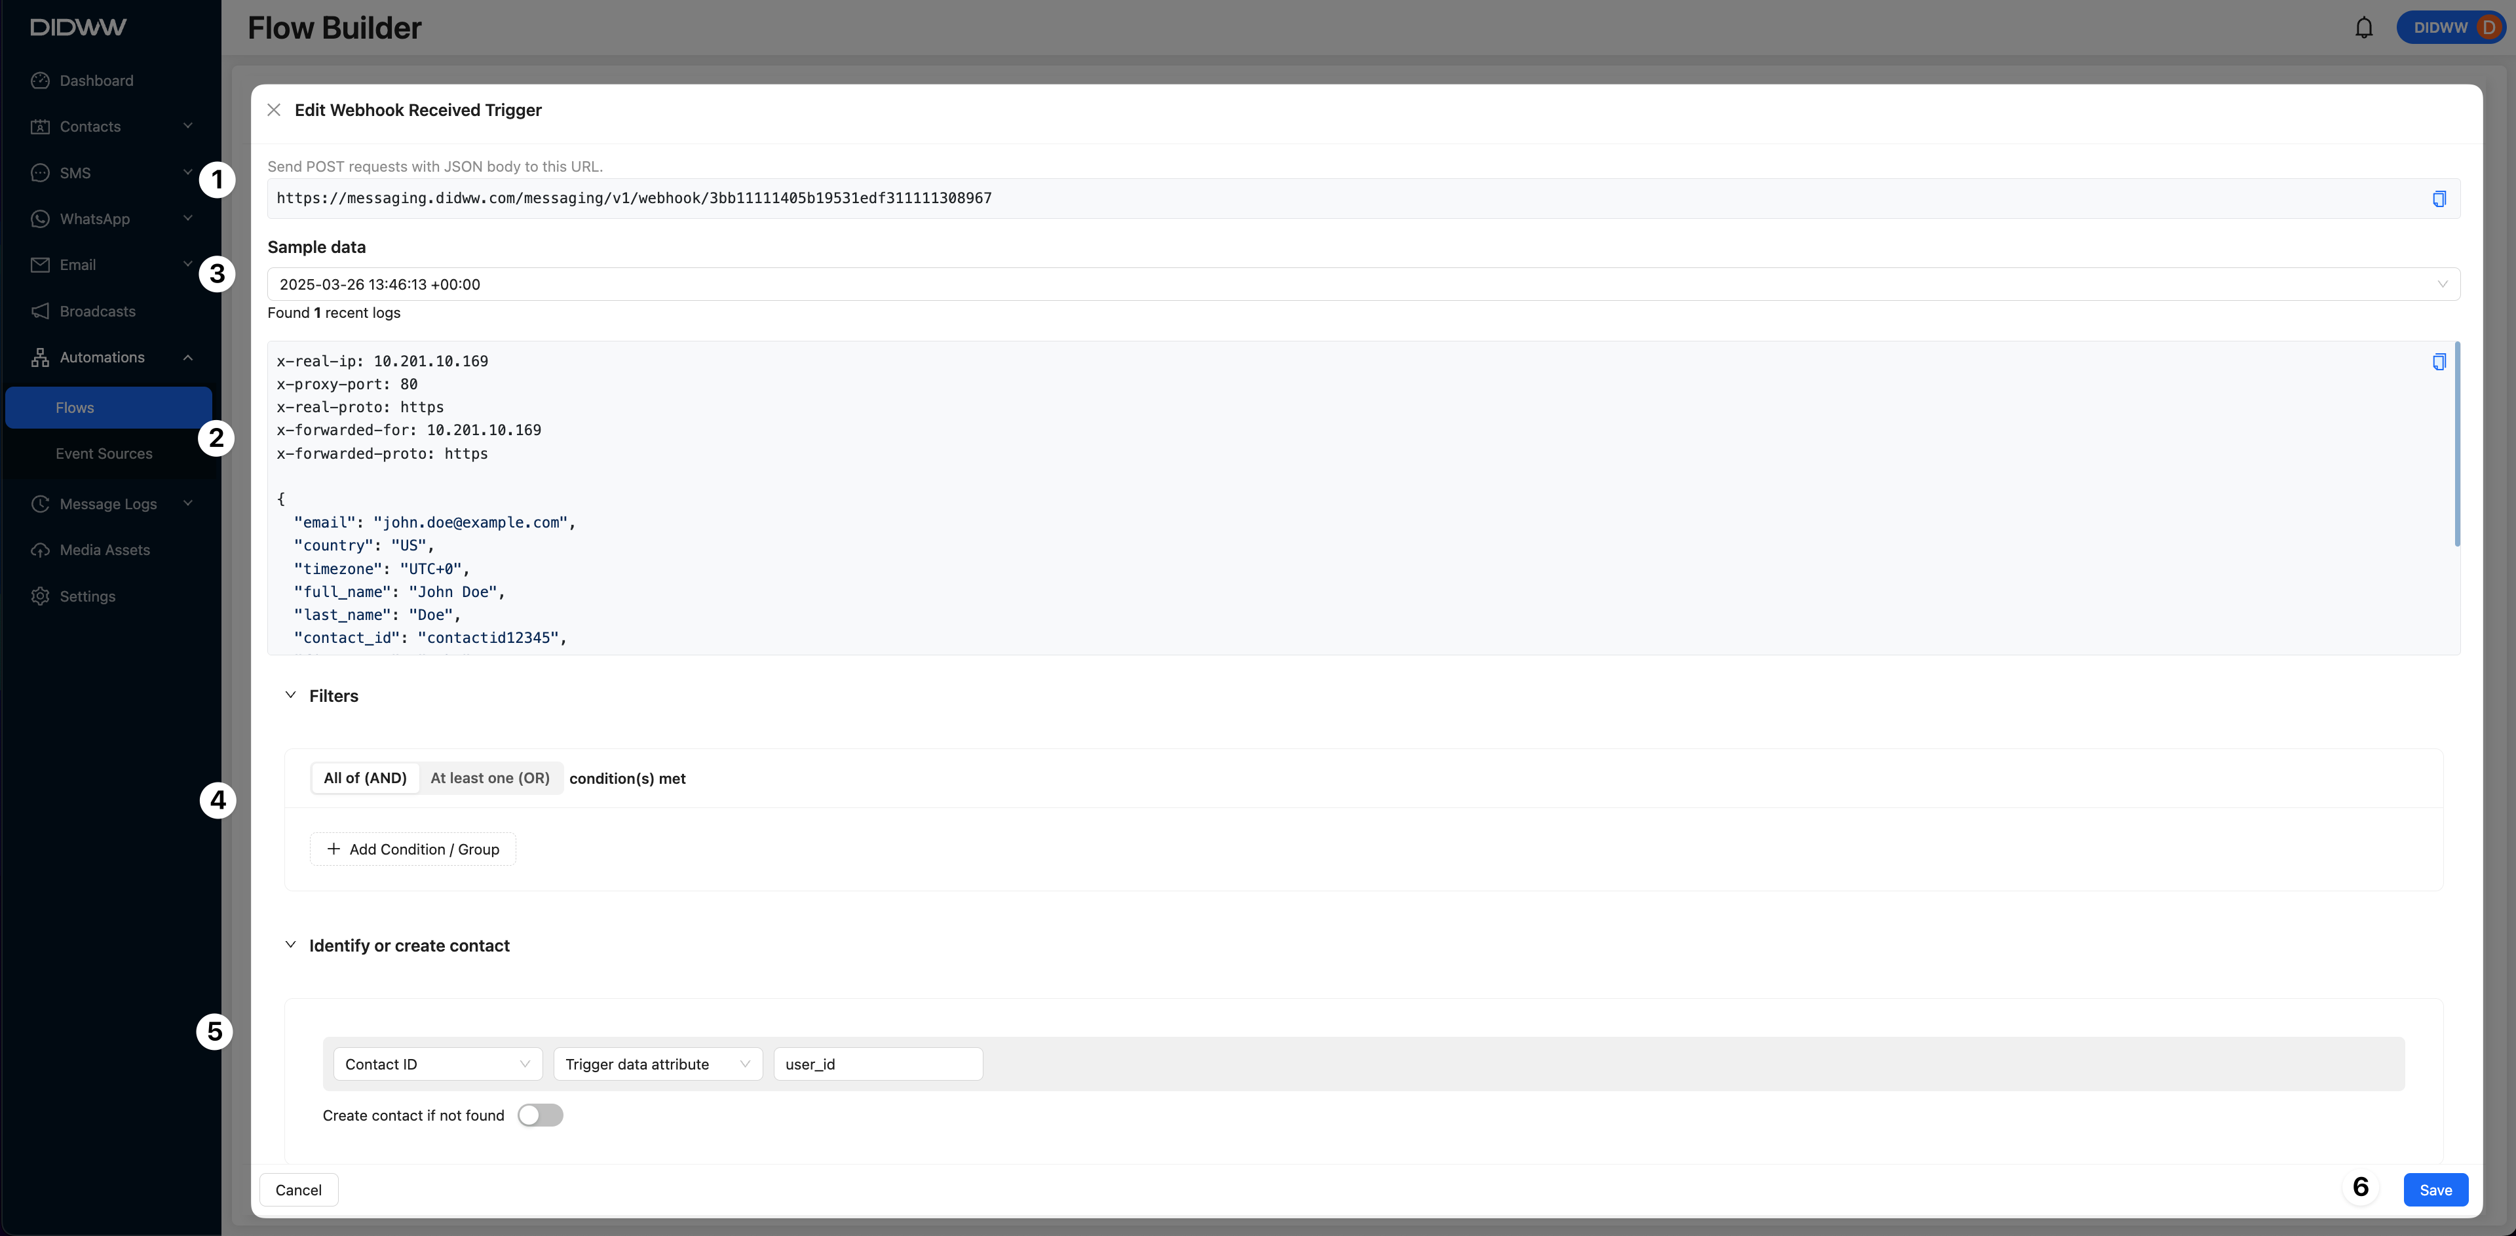Click the plus icon in Add Condition
The image size is (2516, 1236).
point(333,849)
